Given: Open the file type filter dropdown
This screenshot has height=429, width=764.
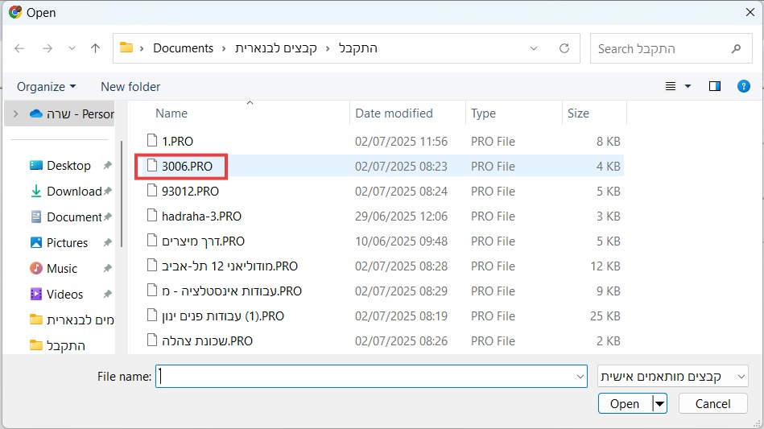Looking at the screenshot, I should pyautogui.click(x=673, y=376).
